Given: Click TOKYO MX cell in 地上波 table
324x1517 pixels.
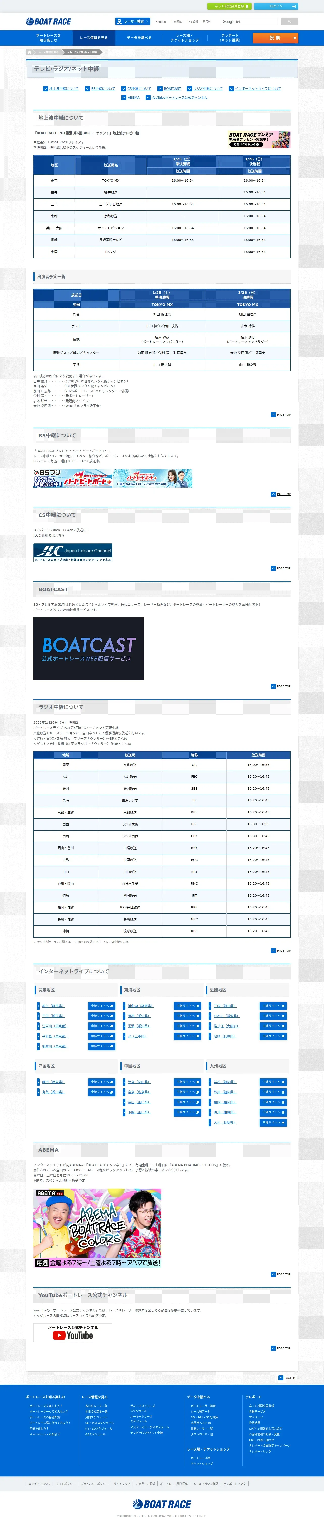Looking at the screenshot, I should click(x=111, y=180).
